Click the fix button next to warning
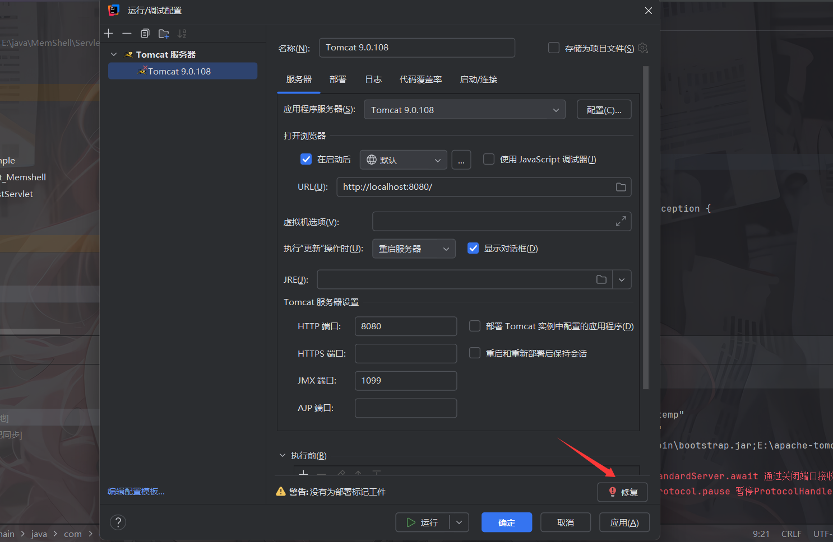This screenshot has height=542, width=833. point(622,492)
